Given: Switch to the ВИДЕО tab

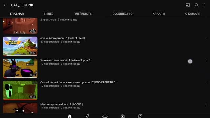Looking at the screenshot, I should (x=49, y=14).
